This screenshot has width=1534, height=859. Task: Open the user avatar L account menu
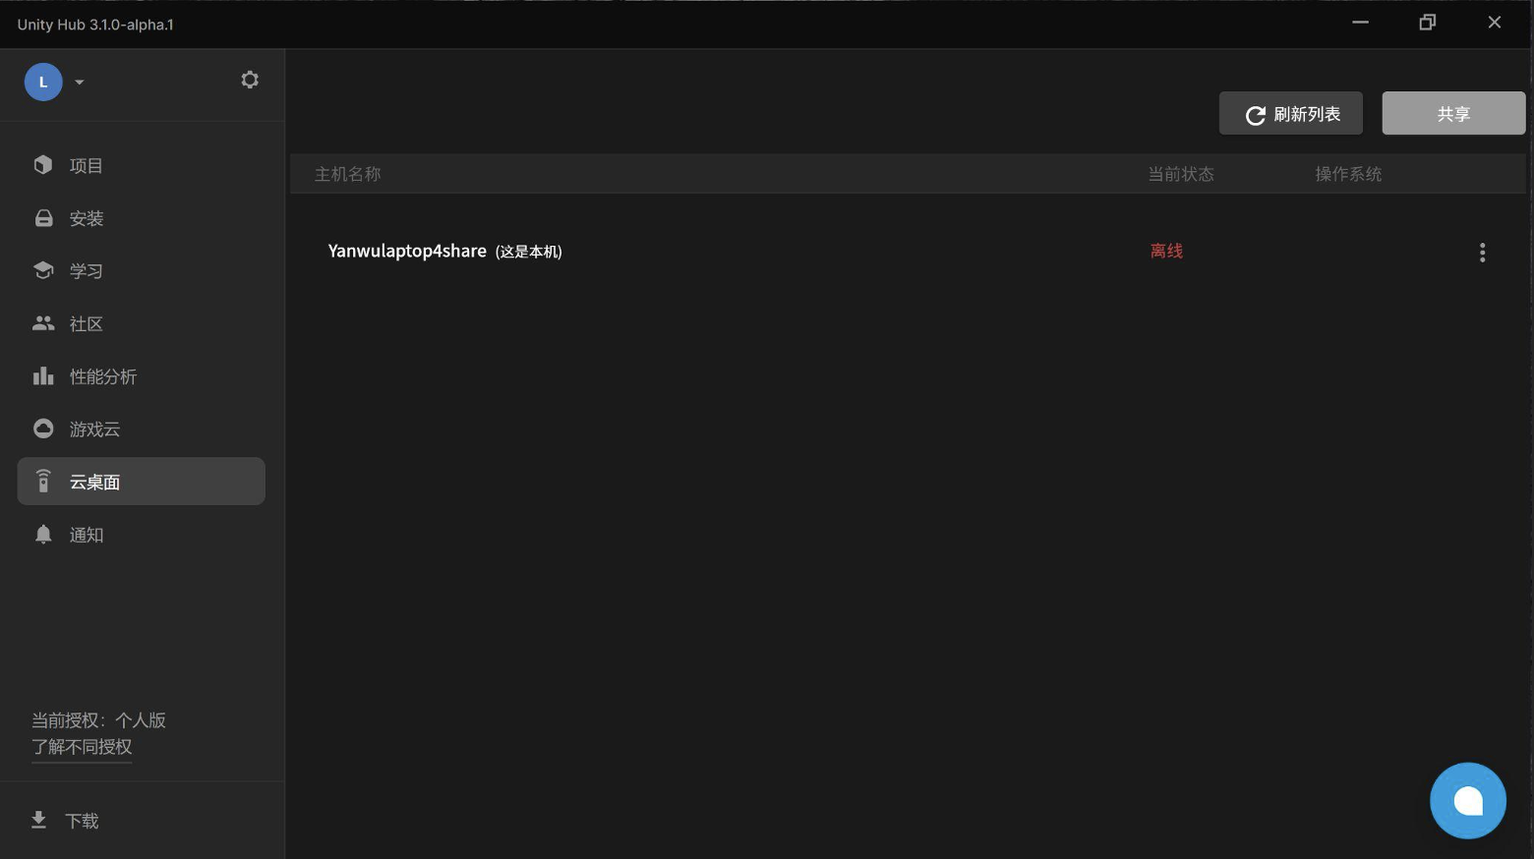(43, 82)
